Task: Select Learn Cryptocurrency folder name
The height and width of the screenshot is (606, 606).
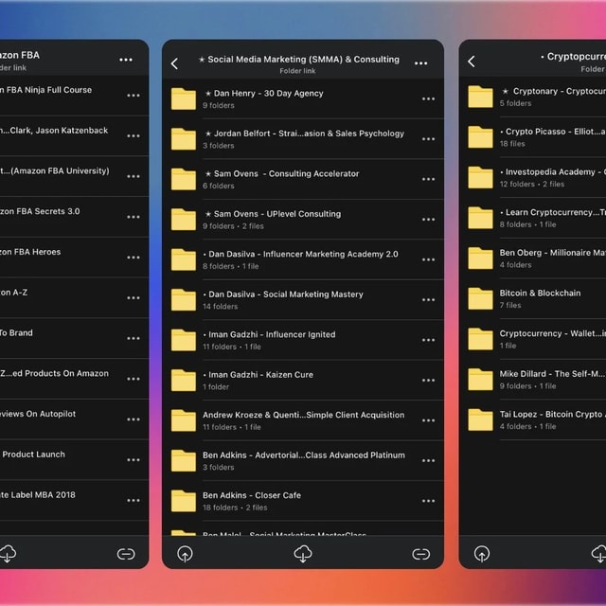Action: click(x=553, y=212)
